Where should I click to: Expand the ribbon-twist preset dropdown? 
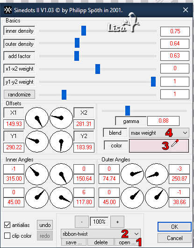(x=101, y=234)
